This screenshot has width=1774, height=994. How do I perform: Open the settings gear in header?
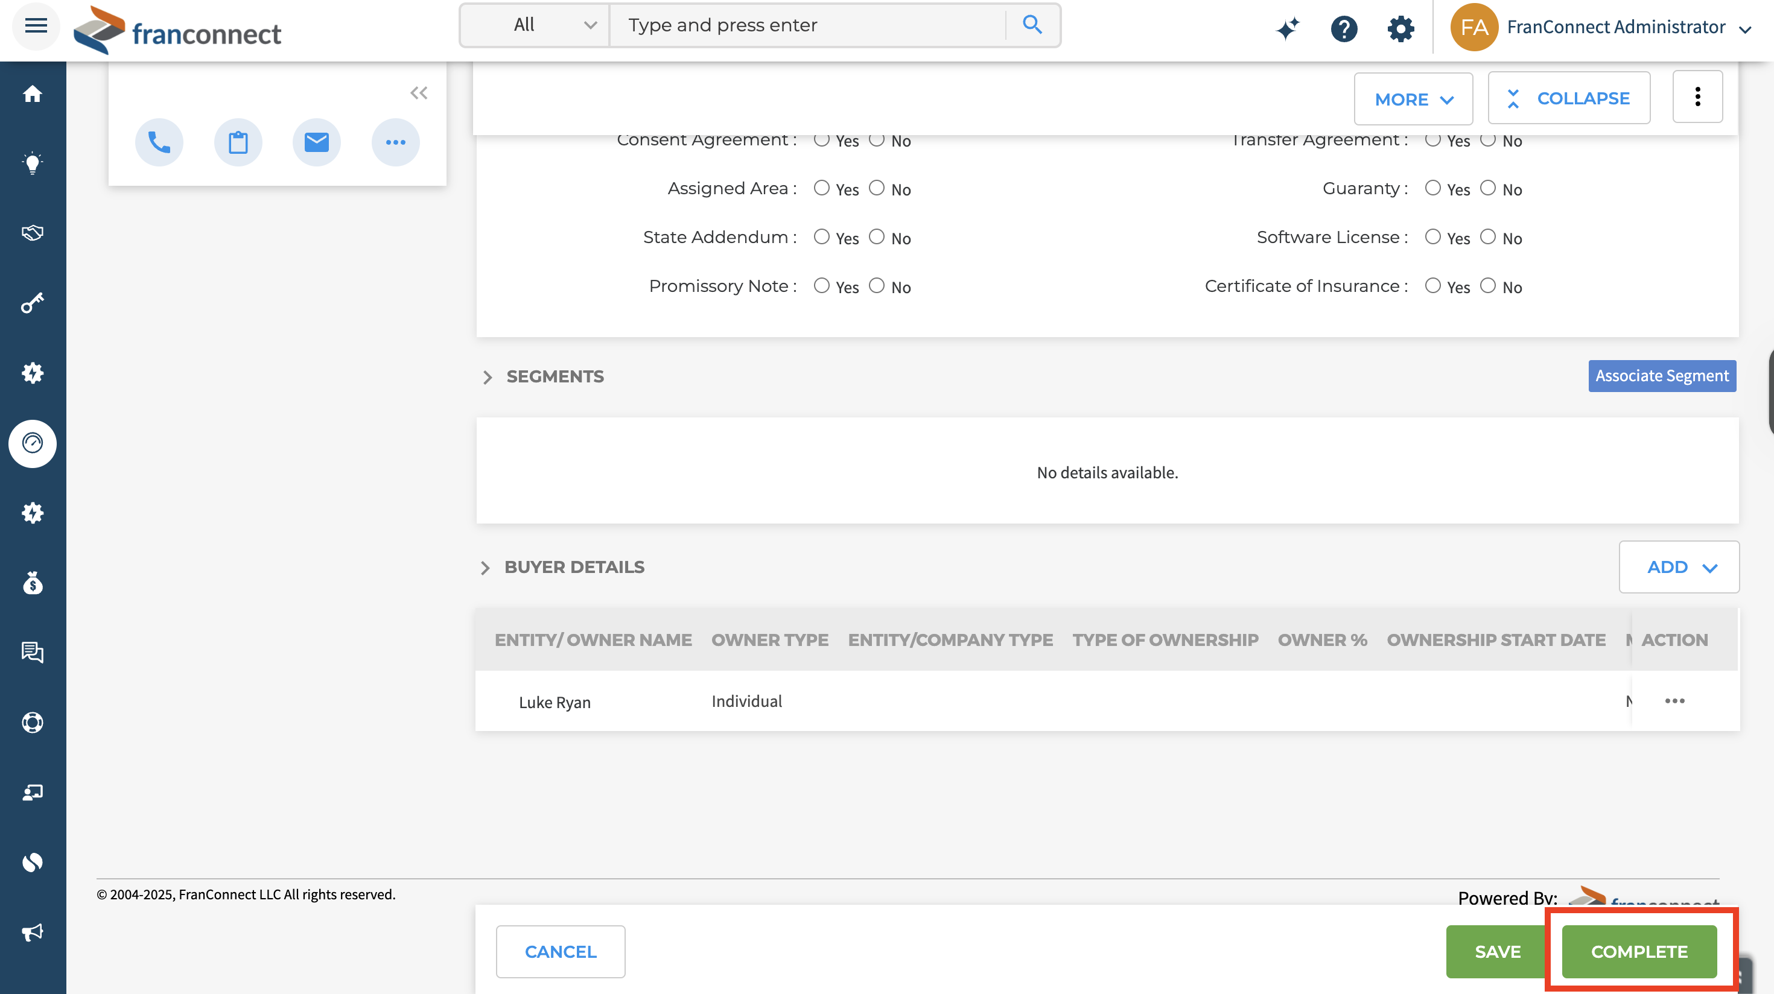click(x=1400, y=28)
